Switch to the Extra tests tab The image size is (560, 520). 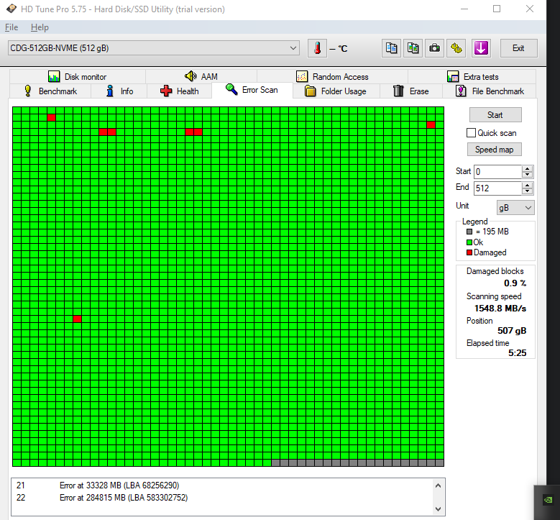472,76
